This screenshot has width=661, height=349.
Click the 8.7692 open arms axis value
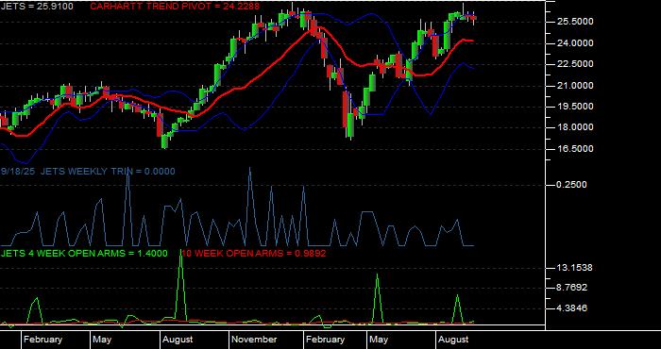click(572, 288)
